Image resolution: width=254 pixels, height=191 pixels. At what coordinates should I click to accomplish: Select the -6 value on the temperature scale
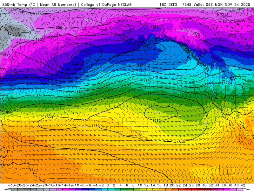pos(89,185)
